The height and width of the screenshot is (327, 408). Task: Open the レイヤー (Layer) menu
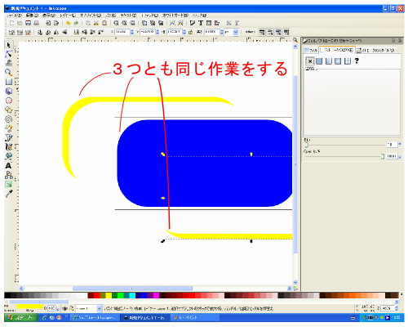coord(68,16)
